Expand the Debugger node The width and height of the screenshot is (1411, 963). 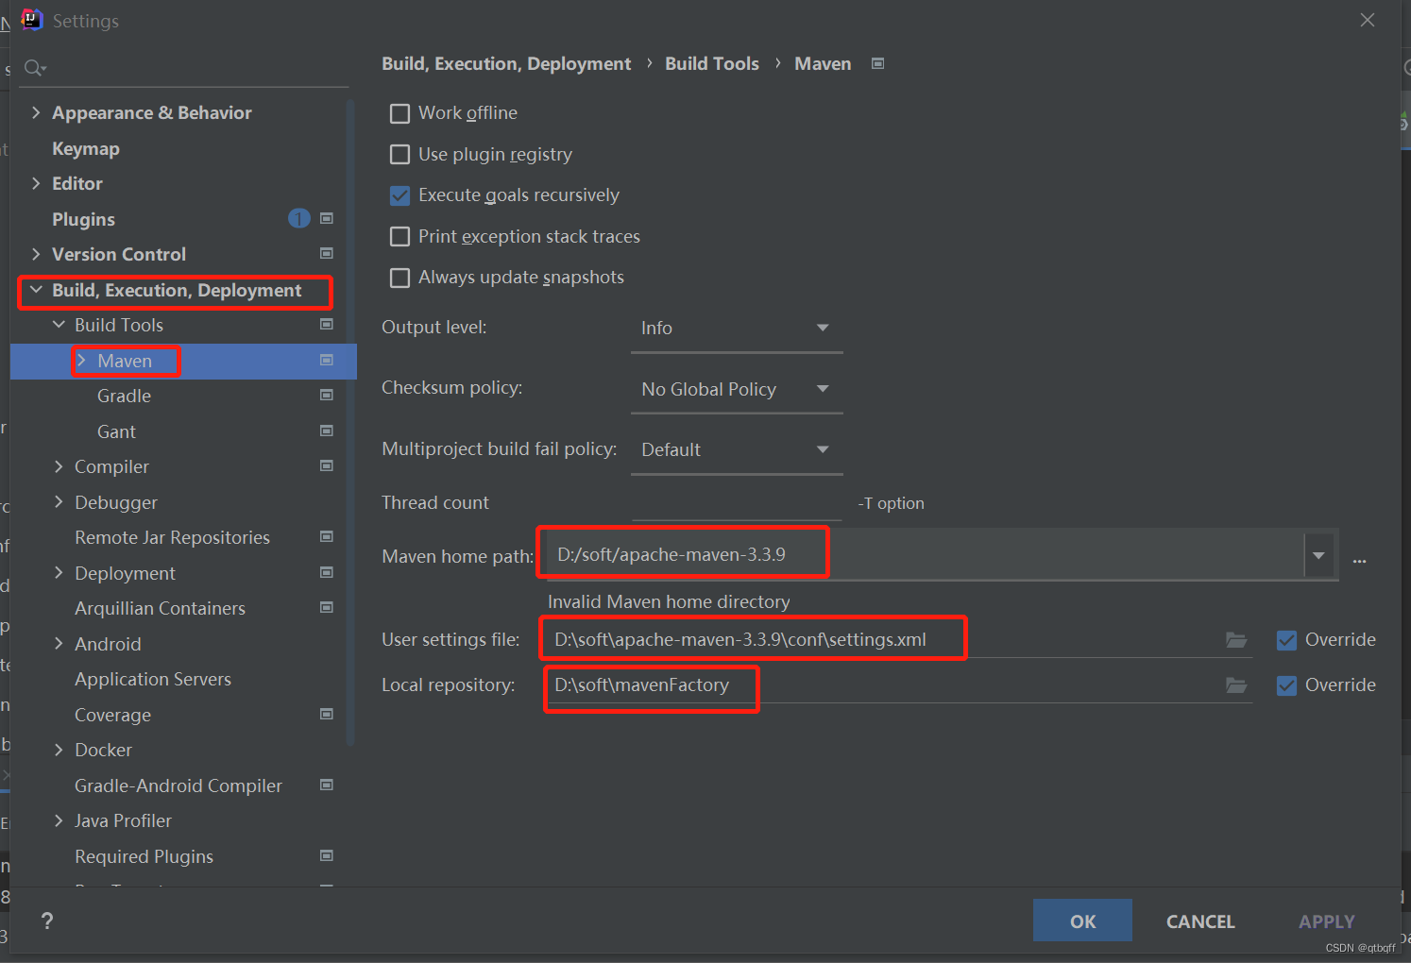(59, 502)
